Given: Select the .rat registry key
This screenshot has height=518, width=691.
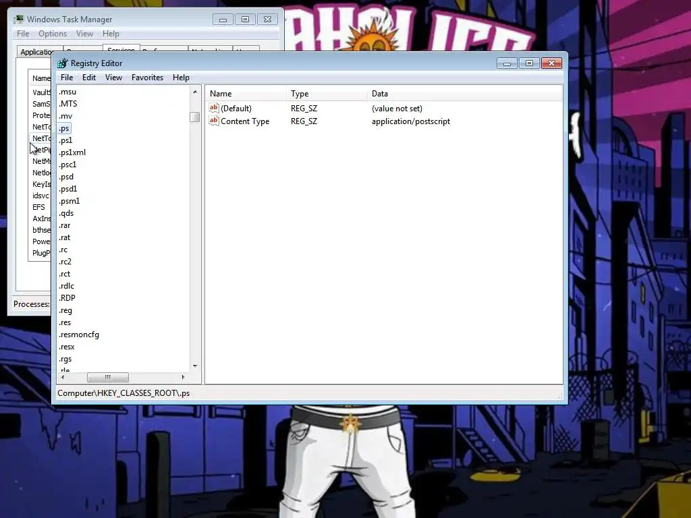Looking at the screenshot, I should [65, 238].
